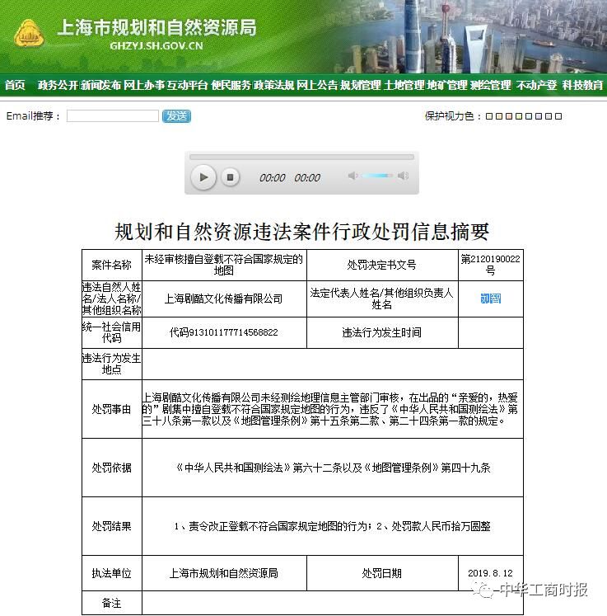
Task: Open the 政务公开 menu item
Action: coord(58,85)
